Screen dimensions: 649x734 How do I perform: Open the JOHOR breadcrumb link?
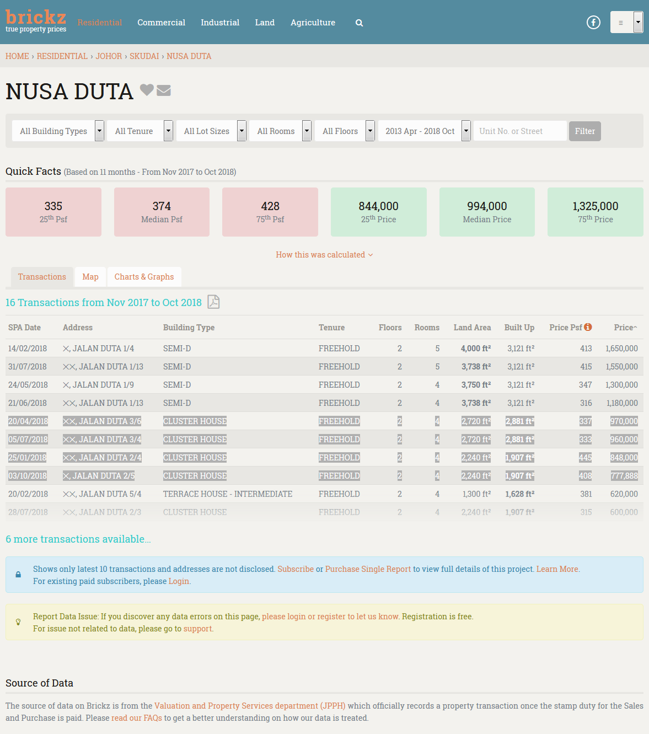109,56
